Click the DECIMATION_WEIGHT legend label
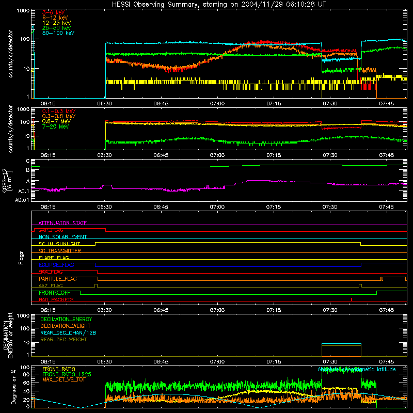 pos(66,326)
